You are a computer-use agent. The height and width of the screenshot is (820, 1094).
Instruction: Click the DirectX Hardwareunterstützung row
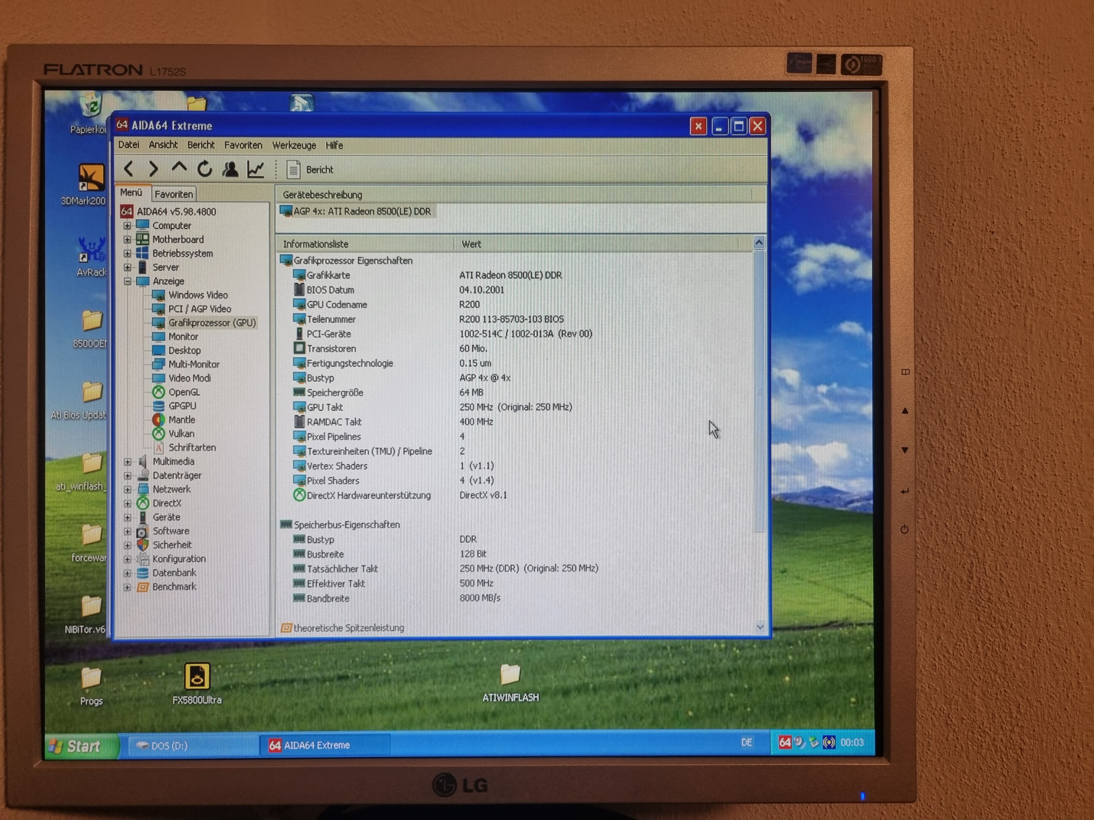[x=514, y=495]
